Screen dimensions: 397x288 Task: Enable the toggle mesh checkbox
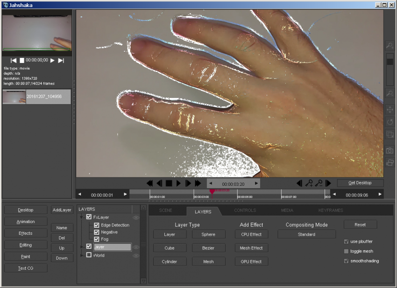point(347,251)
